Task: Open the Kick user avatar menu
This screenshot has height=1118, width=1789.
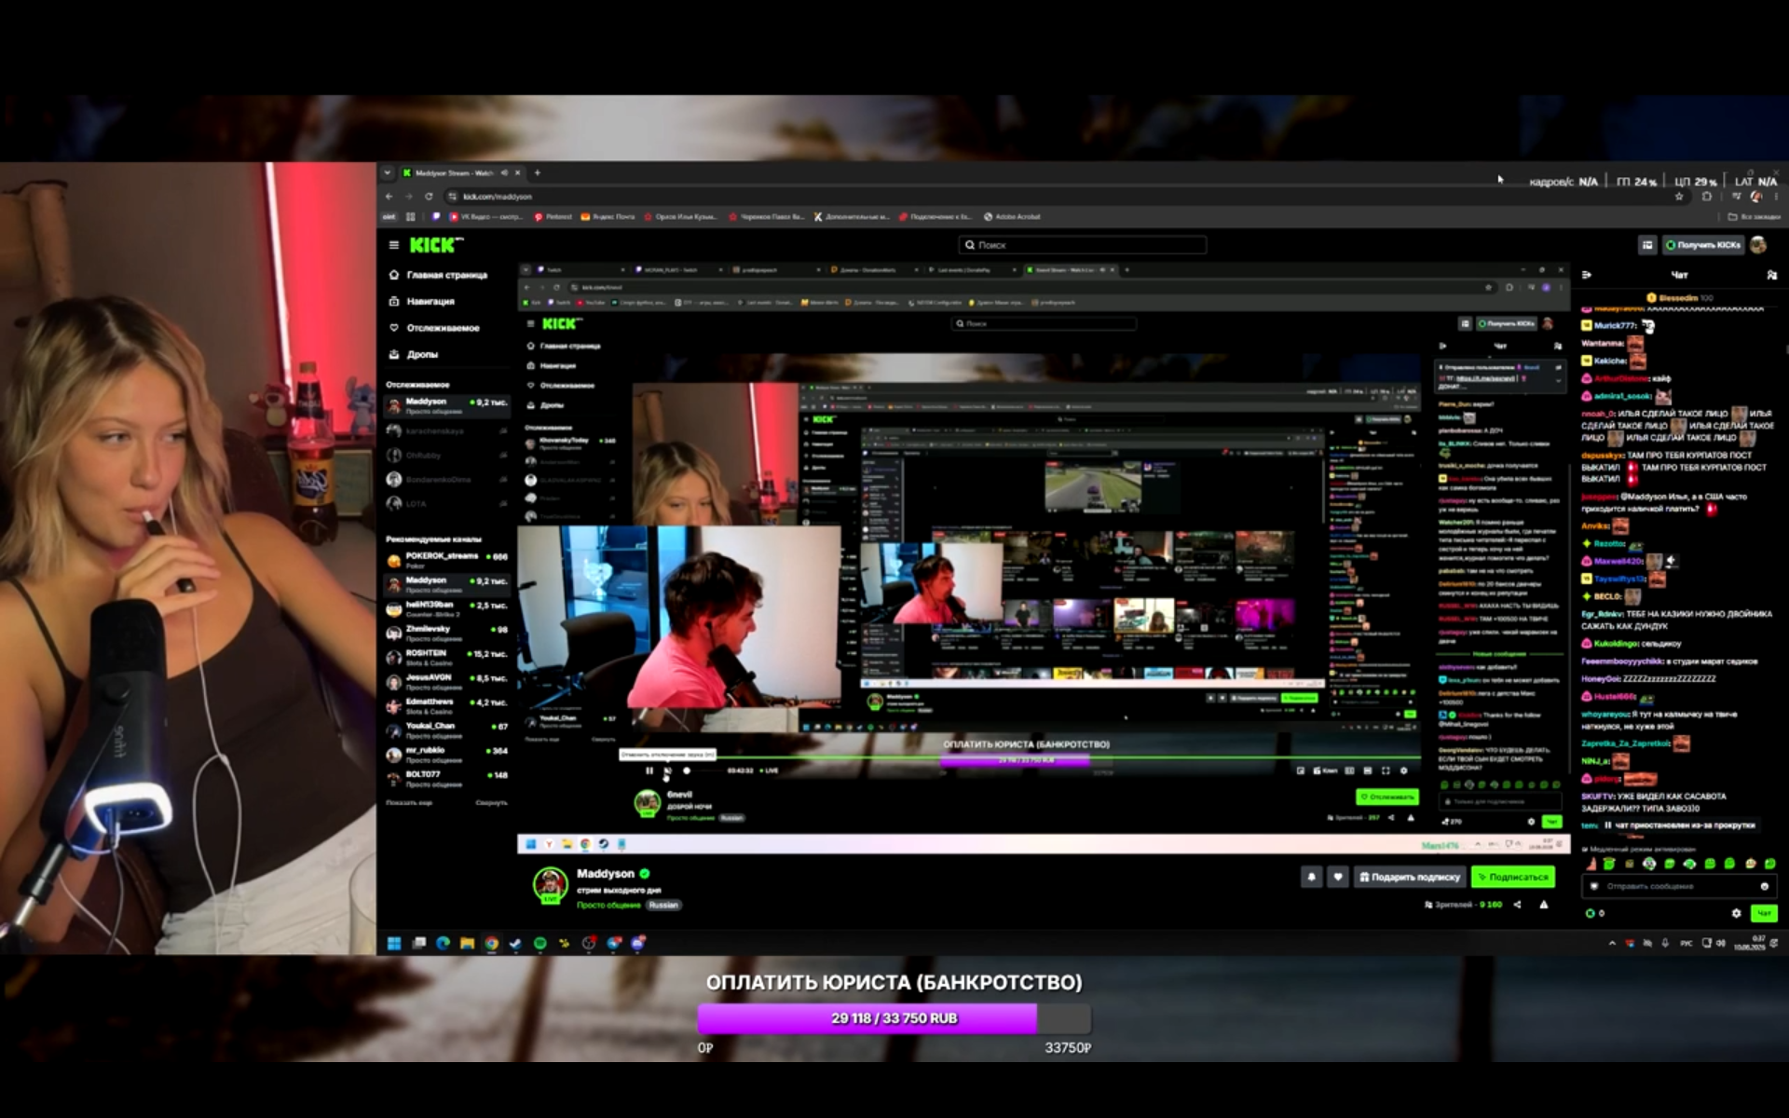Action: pyautogui.click(x=1759, y=245)
